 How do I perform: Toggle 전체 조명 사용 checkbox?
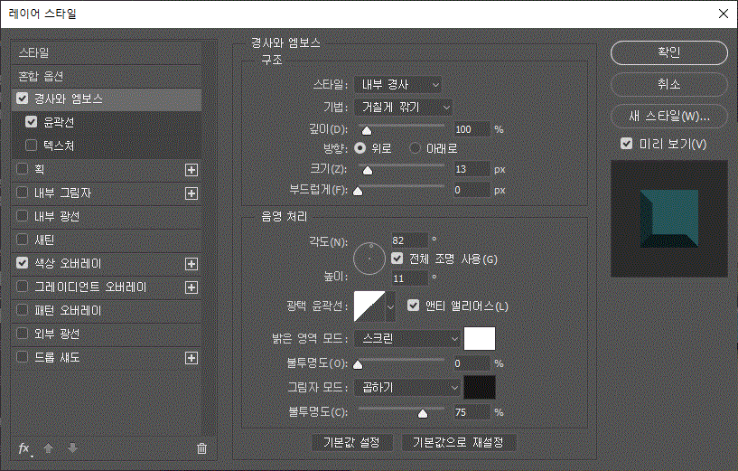coord(397,259)
